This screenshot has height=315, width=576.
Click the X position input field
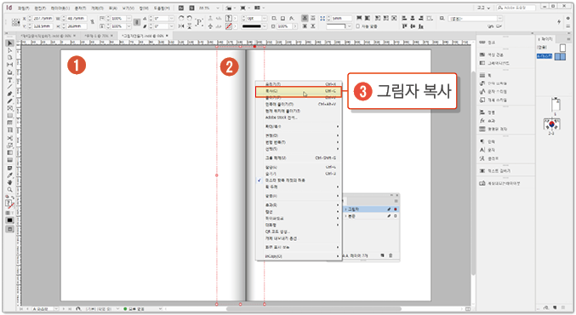point(43,19)
